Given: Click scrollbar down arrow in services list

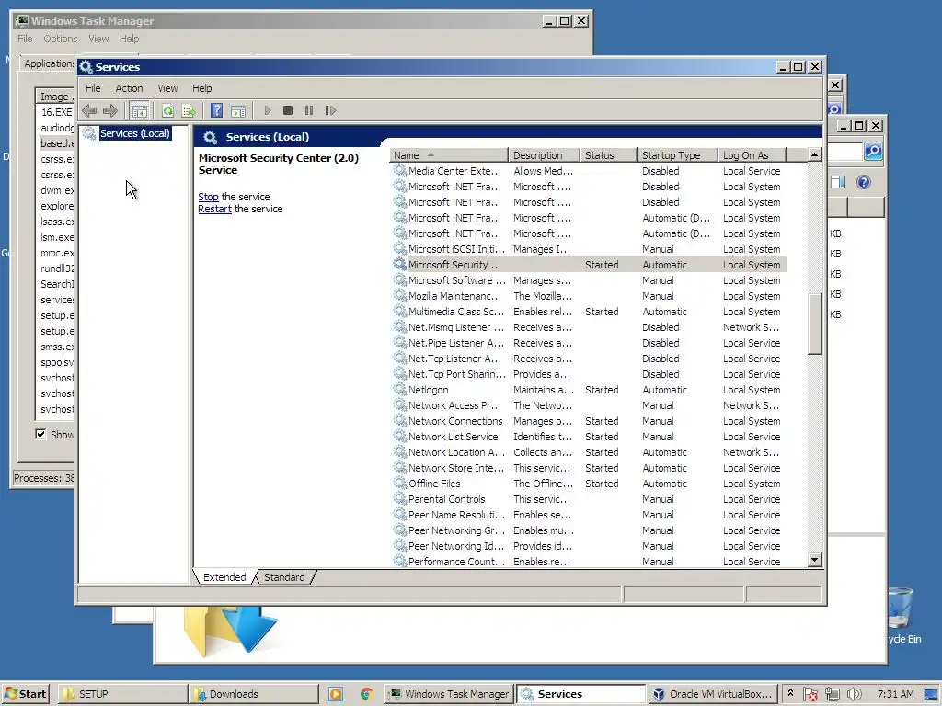Looking at the screenshot, I should [x=815, y=560].
